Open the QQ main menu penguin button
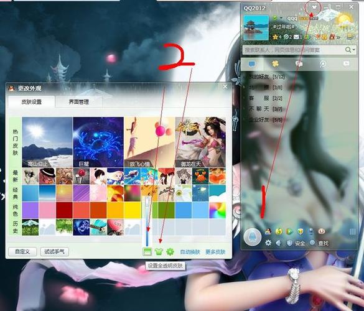The height and width of the screenshot is (311, 364). pyautogui.click(x=253, y=237)
